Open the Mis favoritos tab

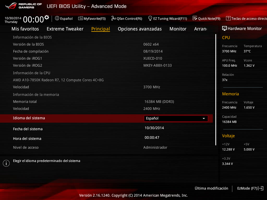coord(25,29)
